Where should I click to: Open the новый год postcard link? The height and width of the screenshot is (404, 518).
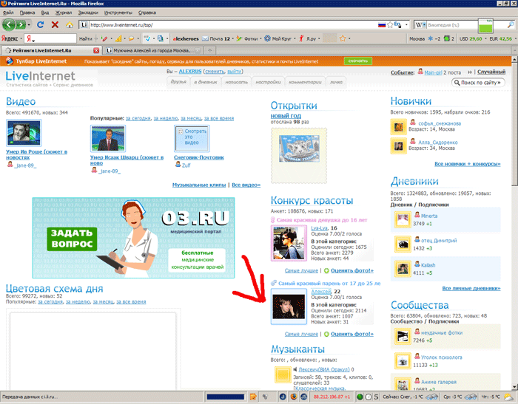pos(286,116)
